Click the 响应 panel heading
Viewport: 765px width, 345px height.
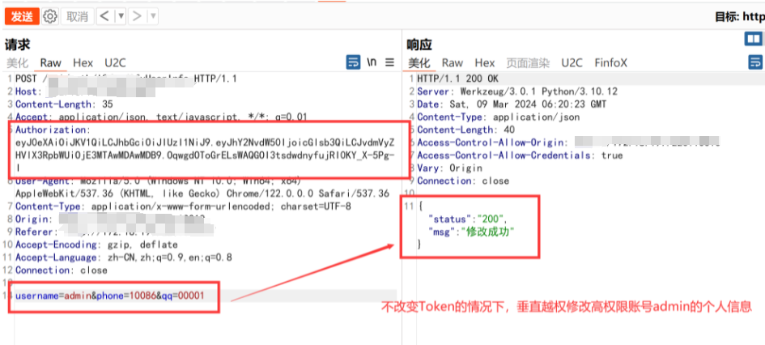(419, 45)
